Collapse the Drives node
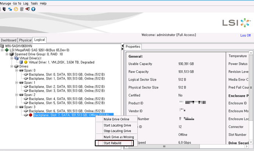Screen dimensions: 254x151 [12, 66]
